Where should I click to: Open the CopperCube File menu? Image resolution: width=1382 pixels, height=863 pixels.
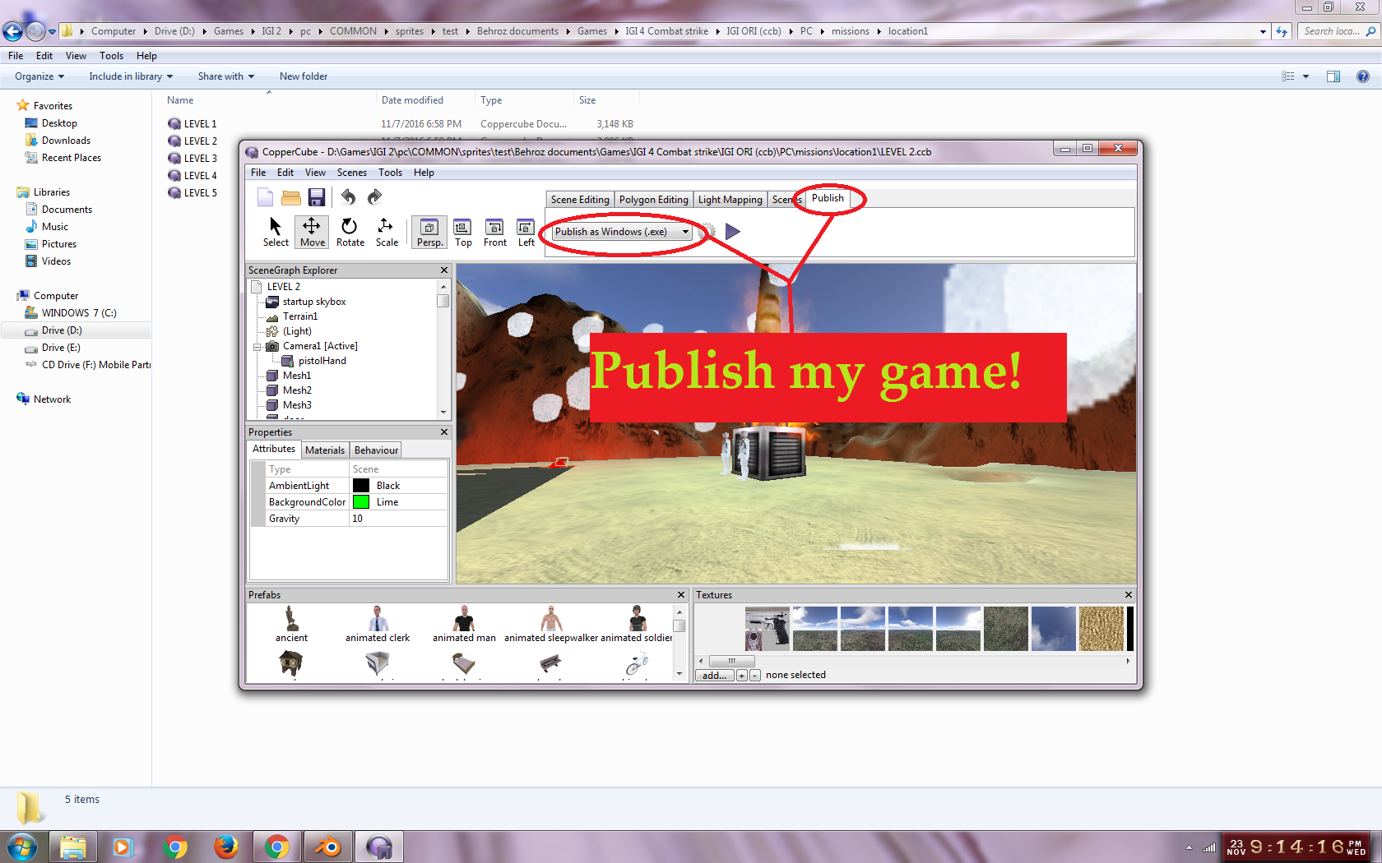258,173
